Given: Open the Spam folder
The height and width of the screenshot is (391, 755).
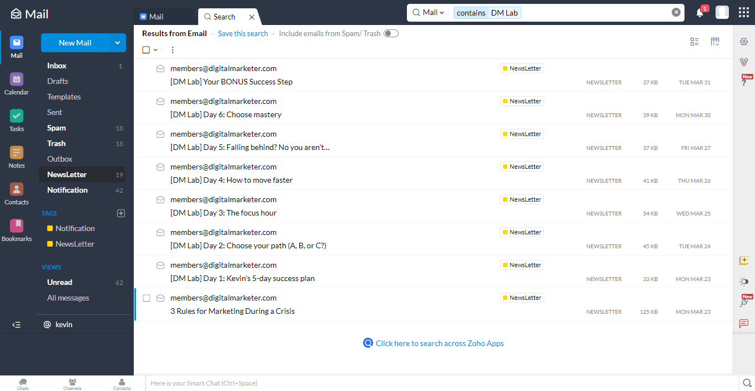Looking at the screenshot, I should 56,128.
